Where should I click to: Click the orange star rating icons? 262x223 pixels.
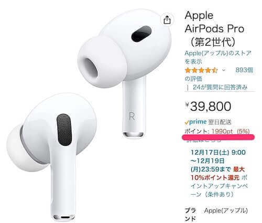point(201,70)
